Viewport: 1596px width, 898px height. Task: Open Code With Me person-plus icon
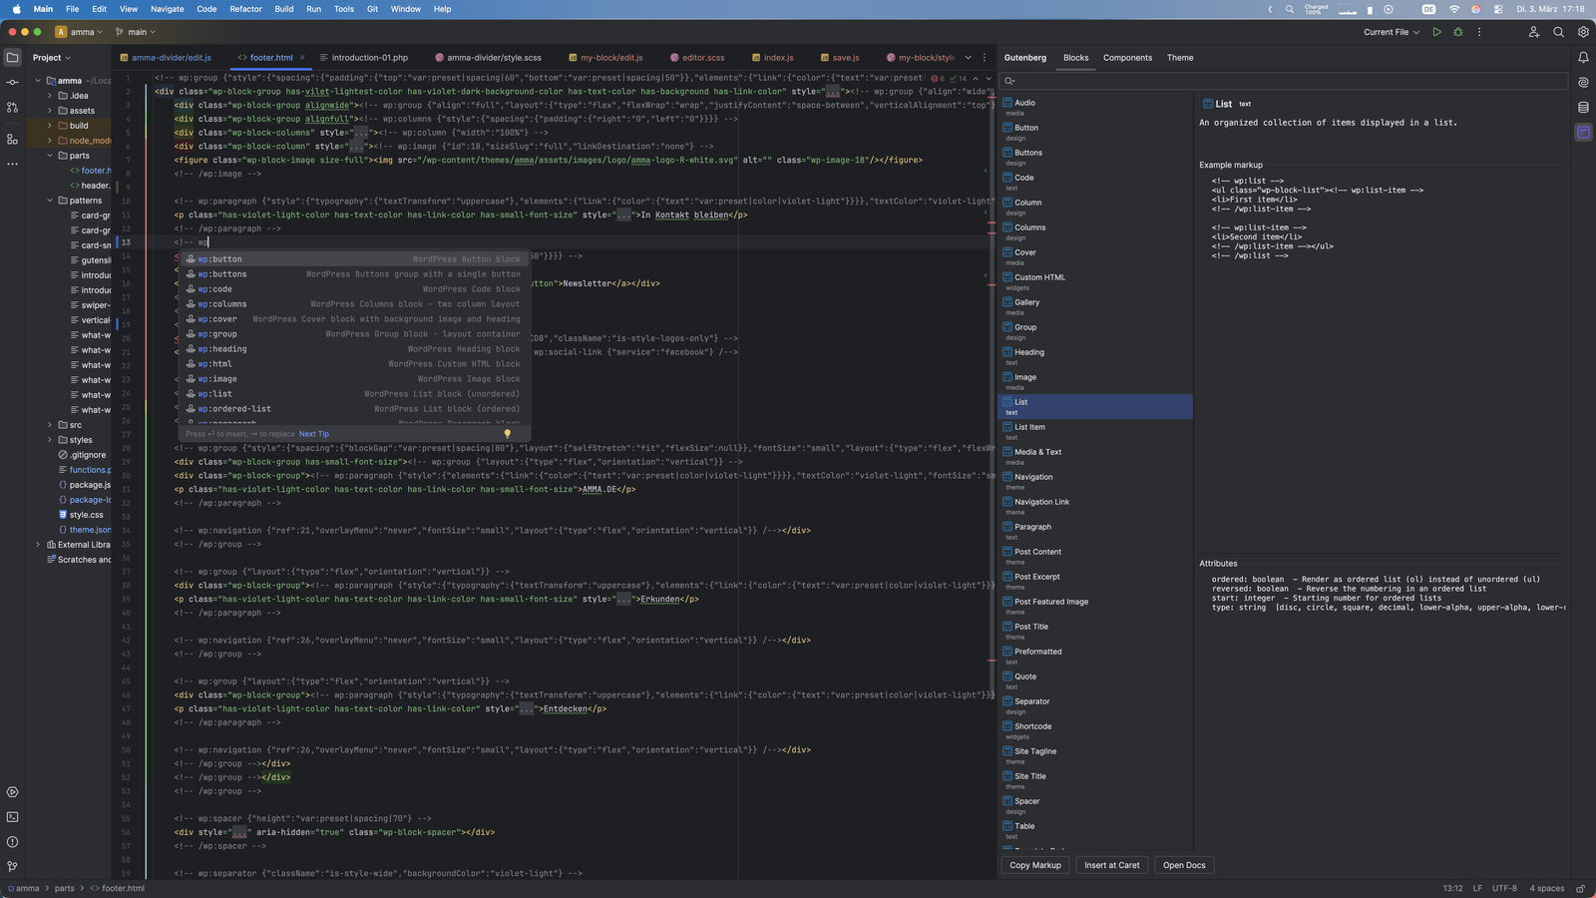[x=1534, y=32]
